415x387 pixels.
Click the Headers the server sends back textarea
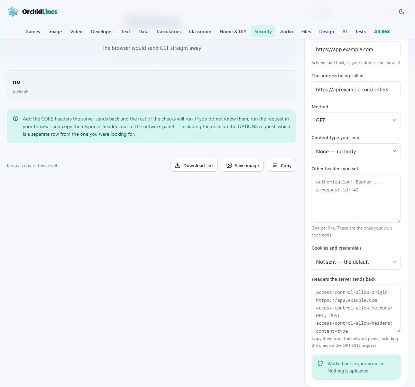(356, 309)
